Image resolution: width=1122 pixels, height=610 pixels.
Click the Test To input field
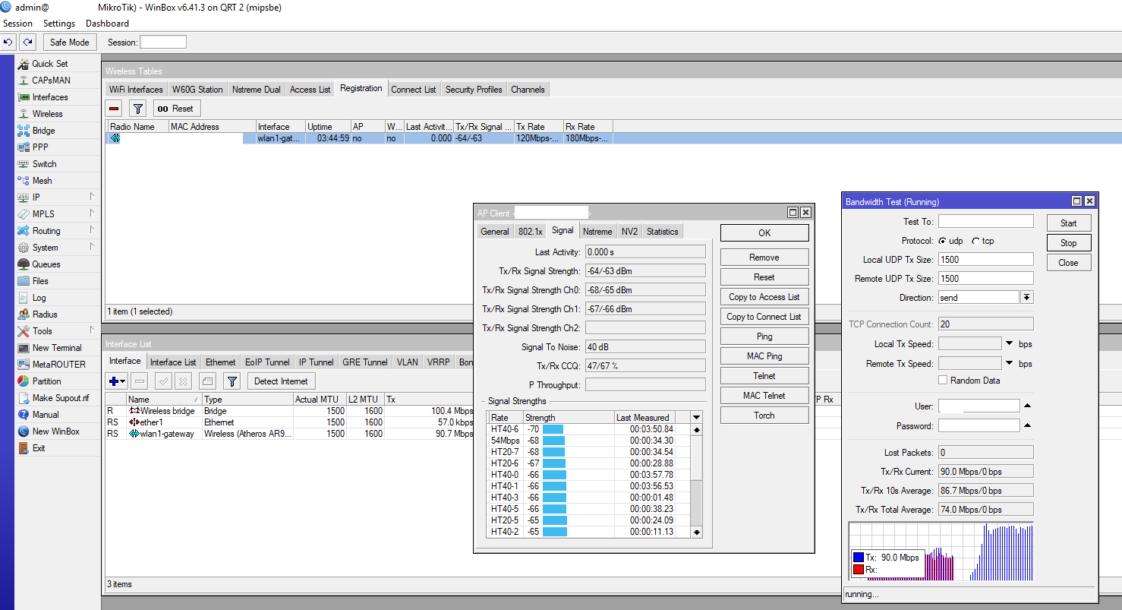tap(985, 222)
